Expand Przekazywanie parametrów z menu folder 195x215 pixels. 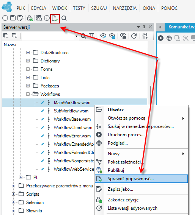(13, 185)
